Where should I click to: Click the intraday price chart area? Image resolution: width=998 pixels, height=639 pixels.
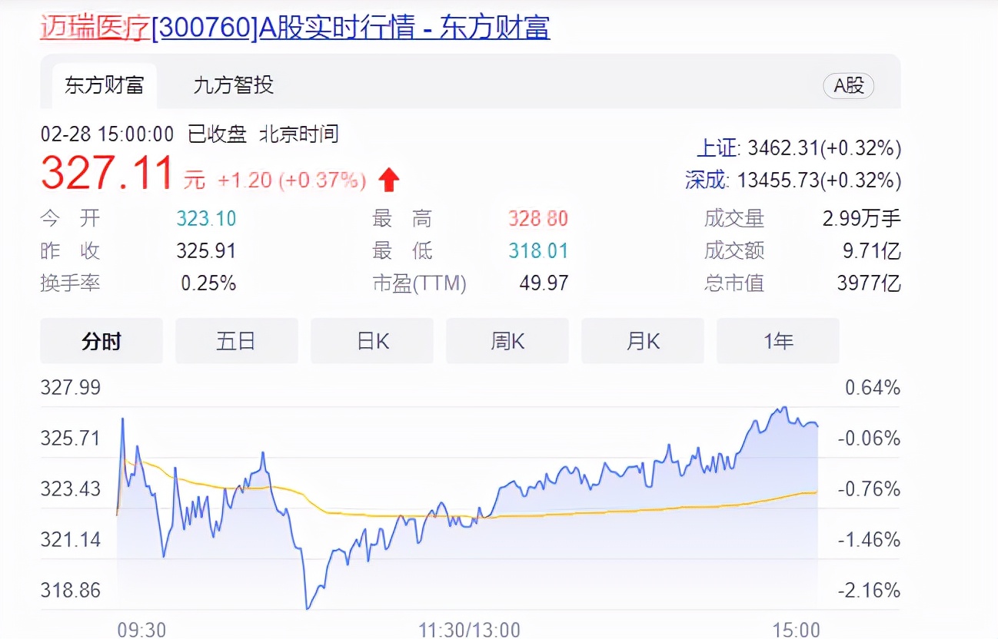(x=467, y=507)
